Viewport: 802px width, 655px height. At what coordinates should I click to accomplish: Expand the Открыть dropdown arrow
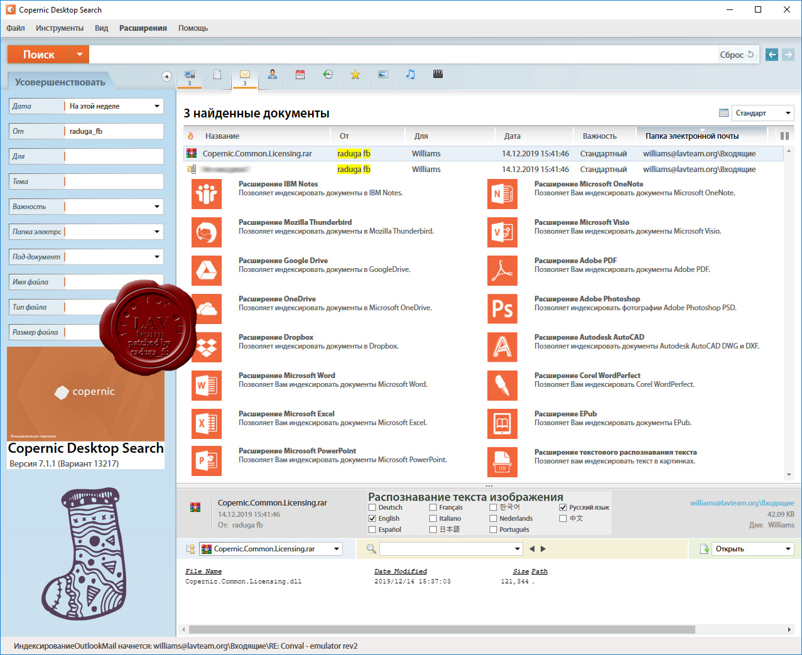click(x=788, y=549)
